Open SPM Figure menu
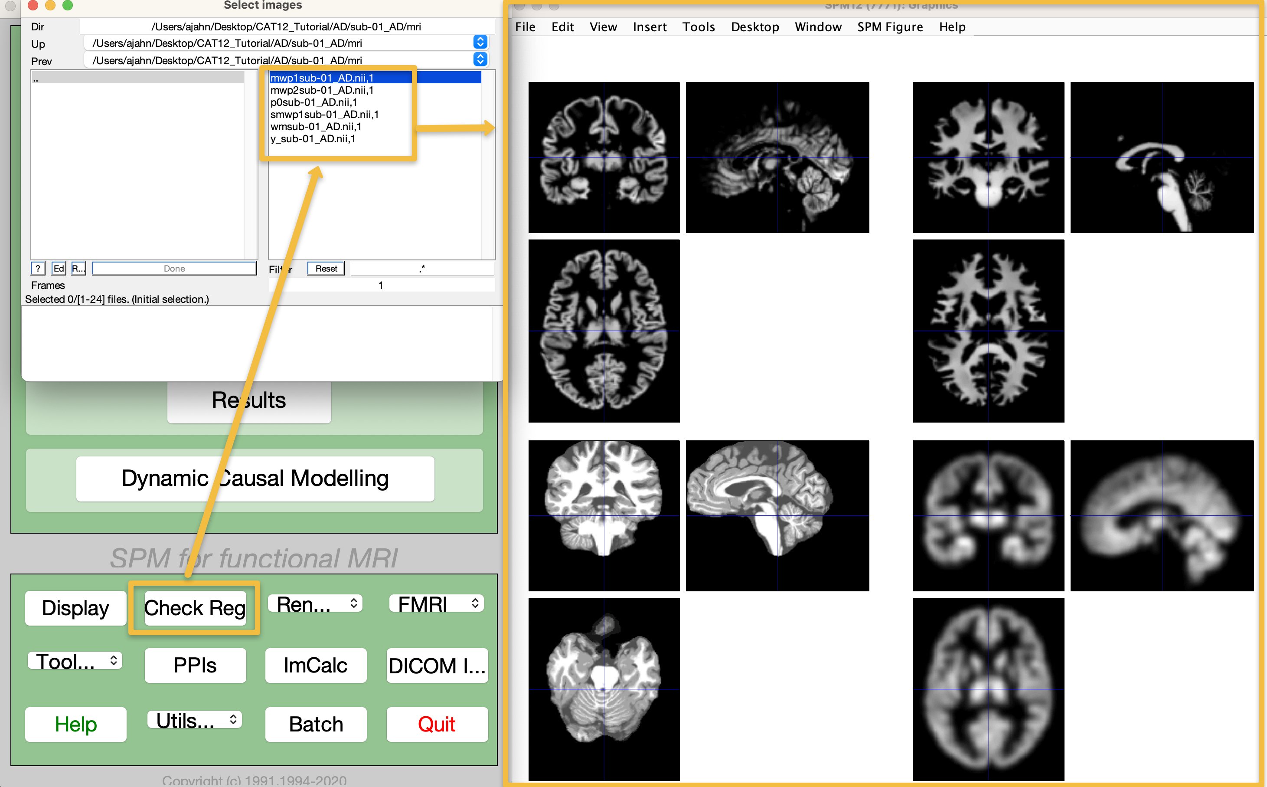Image resolution: width=1267 pixels, height=787 pixels. 890,27
